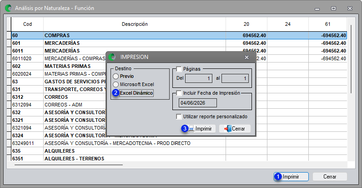The image size is (362, 188).
Task: Click the 'al' page number field
Action: pos(235,78)
